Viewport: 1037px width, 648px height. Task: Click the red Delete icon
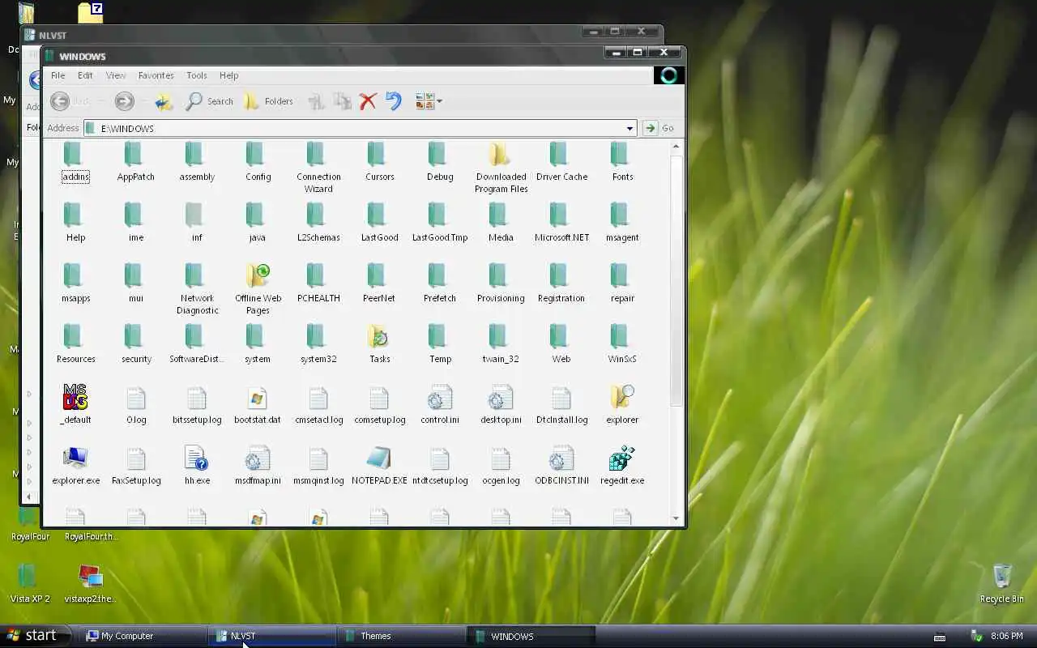tap(368, 101)
